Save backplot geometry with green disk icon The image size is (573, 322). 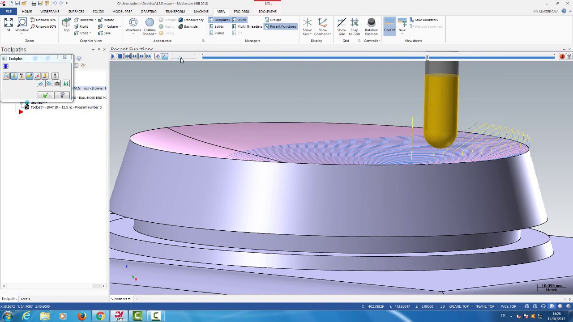pyautogui.click(x=66, y=84)
